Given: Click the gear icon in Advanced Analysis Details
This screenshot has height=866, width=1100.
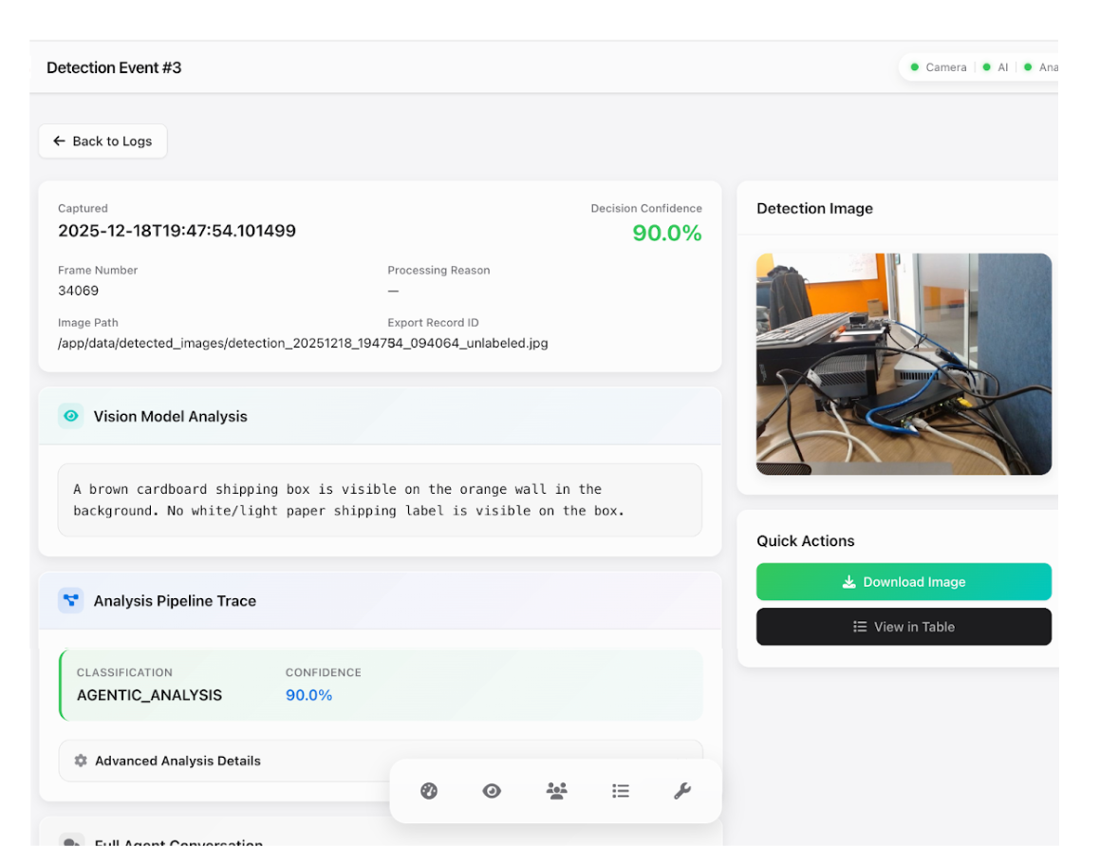Looking at the screenshot, I should [81, 761].
